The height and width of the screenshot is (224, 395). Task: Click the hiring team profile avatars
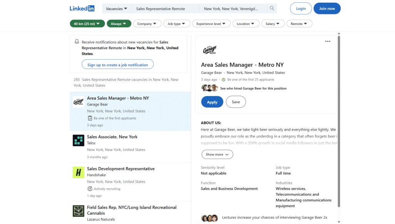209,88
